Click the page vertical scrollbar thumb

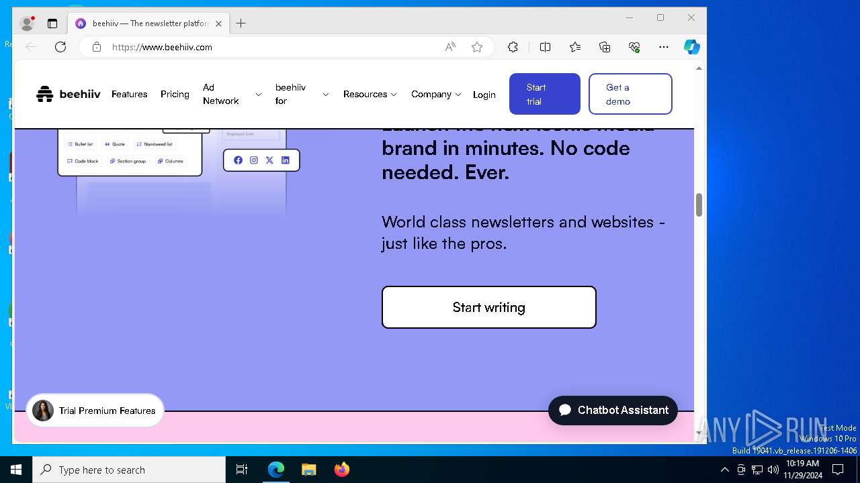pyautogui.click(x=699, y=205)
